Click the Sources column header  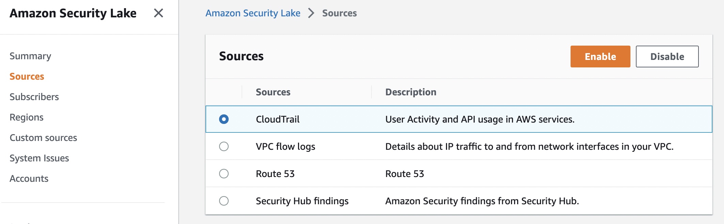273,92
